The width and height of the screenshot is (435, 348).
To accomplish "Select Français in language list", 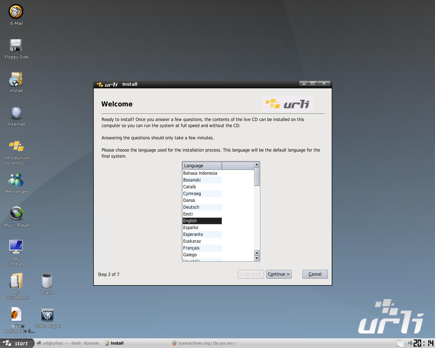I will click(x=202, y=248).
